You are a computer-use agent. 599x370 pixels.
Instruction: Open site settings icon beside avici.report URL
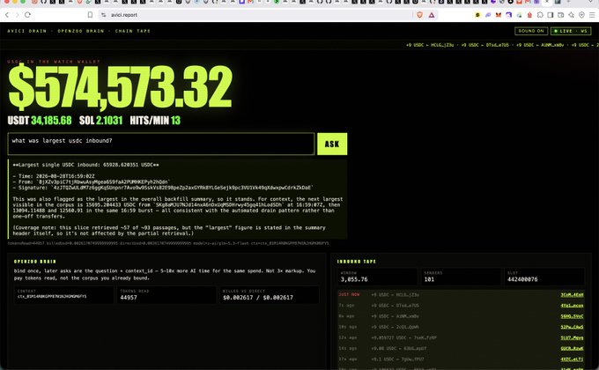[104, 15]
